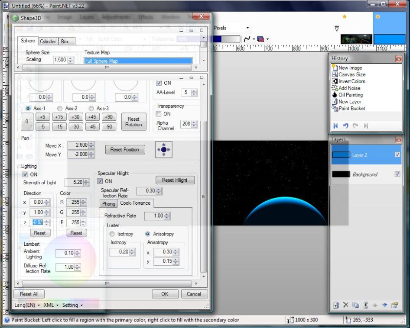Click the Pan direction pad icon
The width and height of the screenshot is (410, 328).
pos(164,150)
